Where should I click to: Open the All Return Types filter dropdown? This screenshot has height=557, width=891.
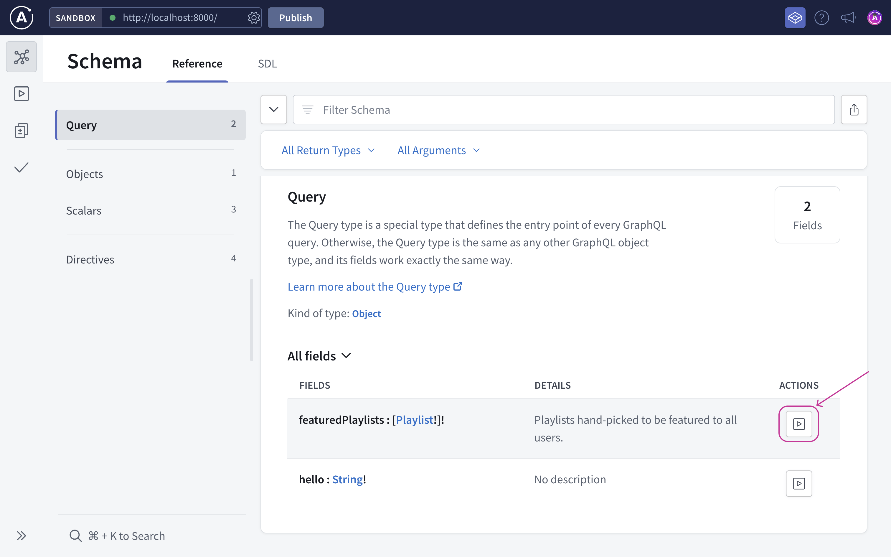tap(328, 150)
